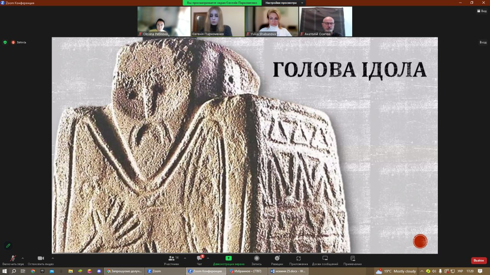Leave meeting with the red Выйти button

tap(479, 260)
